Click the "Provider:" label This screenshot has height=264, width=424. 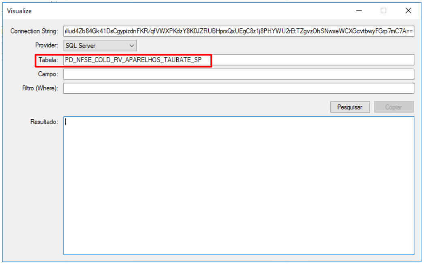tap(47, 45)
